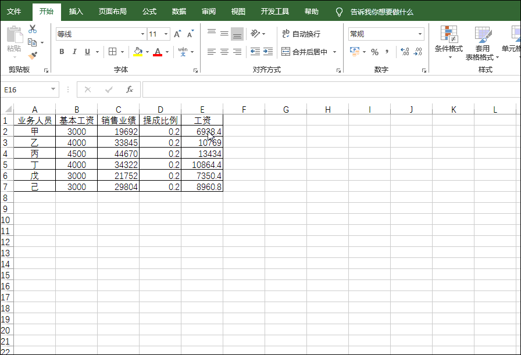Screen dimensions: 521x355
Task: Click the center align icon
Action: coord(224,52)
